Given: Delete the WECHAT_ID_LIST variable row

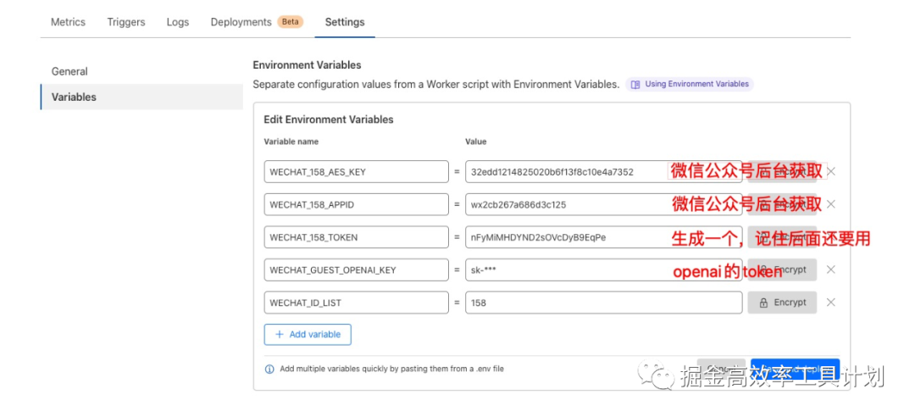Looking at the screenshot, I should pos(830,303).
